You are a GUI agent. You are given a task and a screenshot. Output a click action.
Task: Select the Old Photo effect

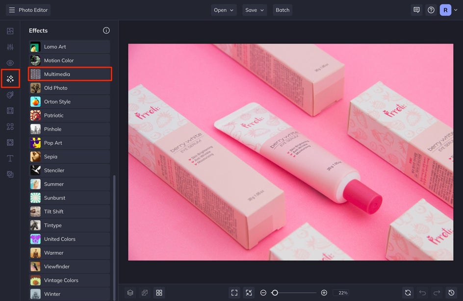[70, 88]
